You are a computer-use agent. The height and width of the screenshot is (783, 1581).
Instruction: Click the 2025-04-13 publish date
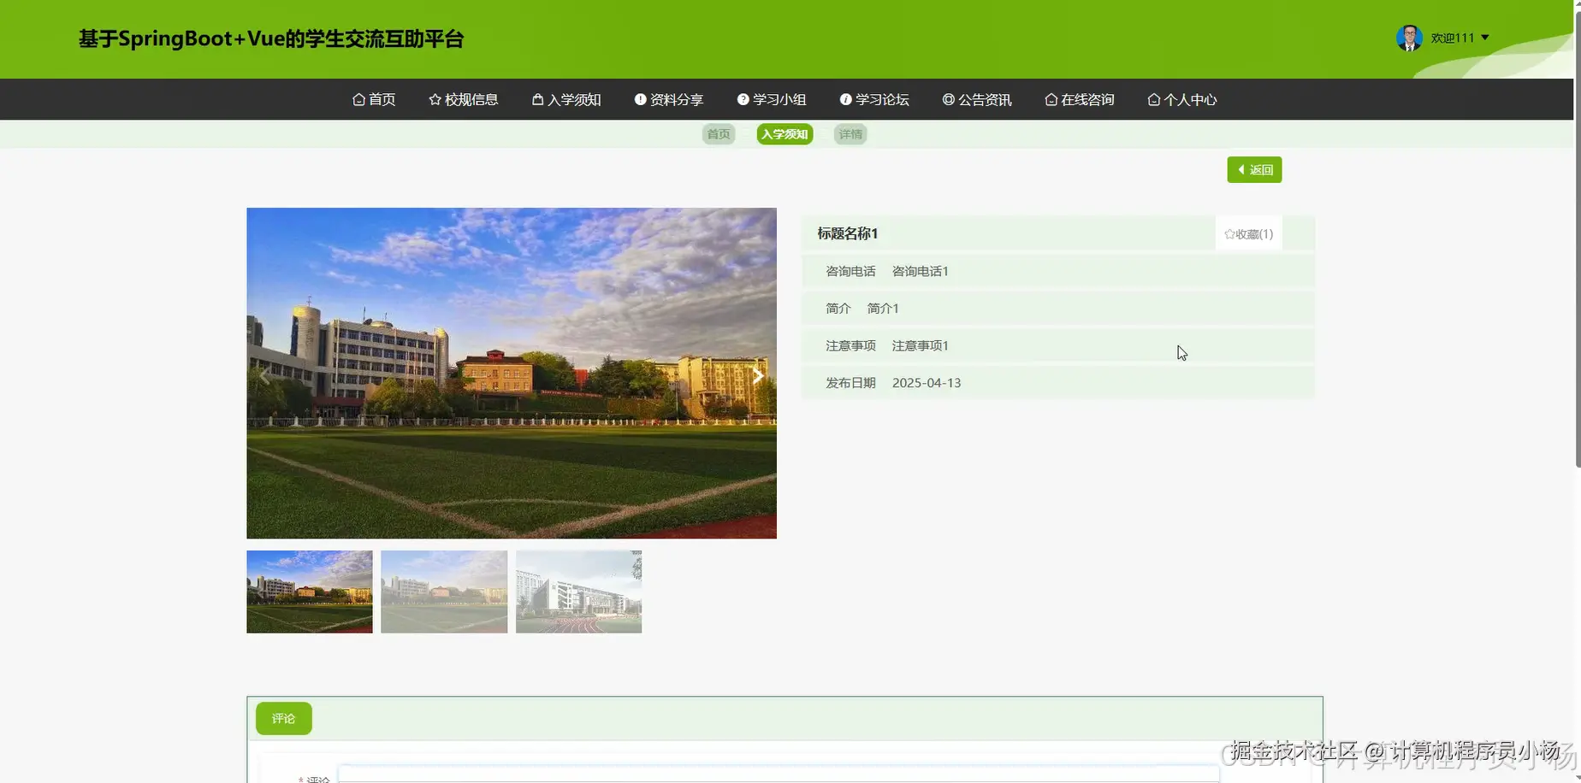coord(927,383)
